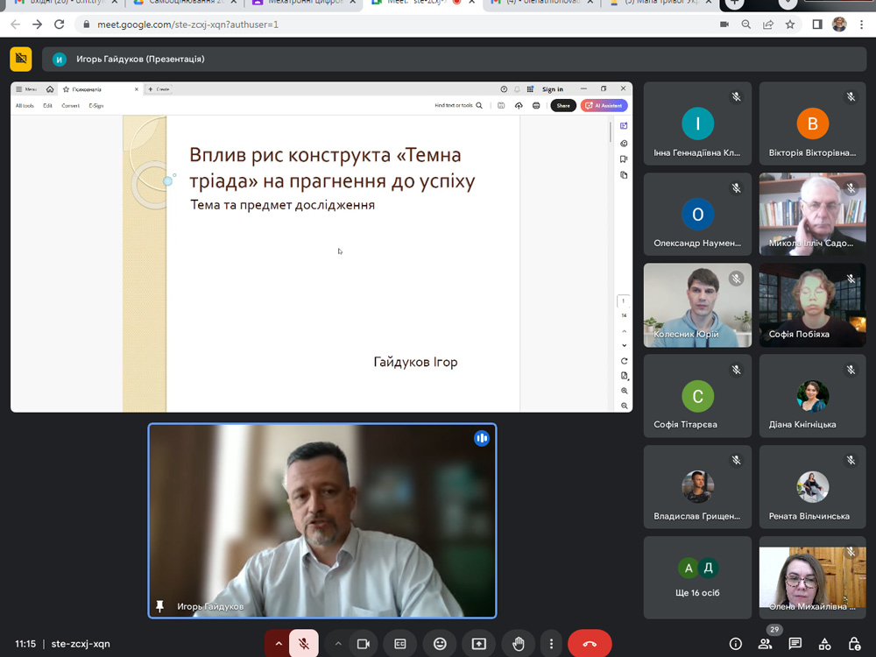This screenshot has height=657, width=876.
Task: Click the present screen icon
Action: pyautogui.click(x=479, y=644)
